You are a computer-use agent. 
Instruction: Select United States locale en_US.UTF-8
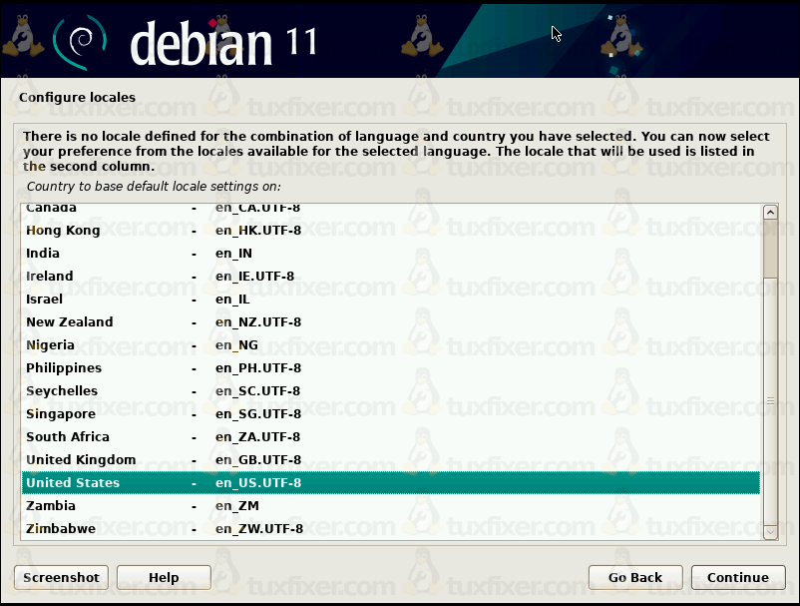pos(390,483)
